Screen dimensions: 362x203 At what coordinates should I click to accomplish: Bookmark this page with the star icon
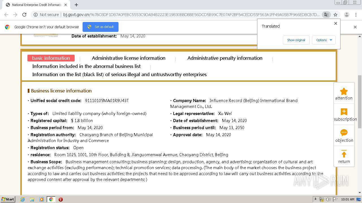click(335, 15)
